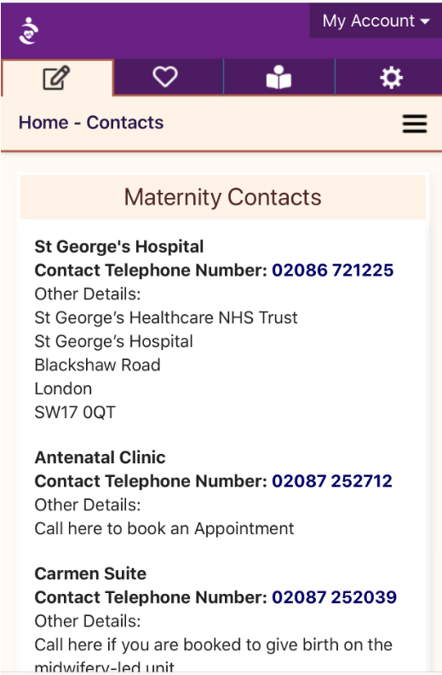Click the My Account caret arrow
442x675 pixels.
[x=425, y=21]
